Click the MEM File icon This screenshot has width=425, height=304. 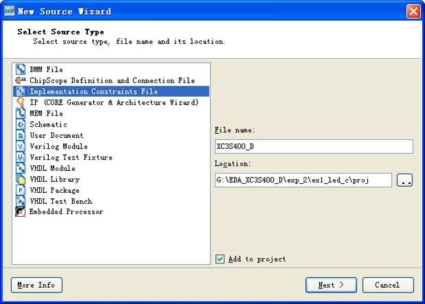click(x=20, y=113)
